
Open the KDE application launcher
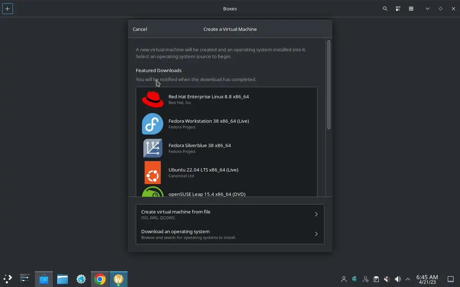click(x=8, y=279)
